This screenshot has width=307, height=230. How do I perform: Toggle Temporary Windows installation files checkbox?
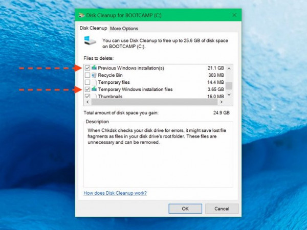pos(87,89)
